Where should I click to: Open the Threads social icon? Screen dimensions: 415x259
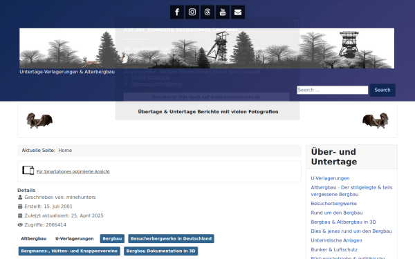tap(207, 12)
